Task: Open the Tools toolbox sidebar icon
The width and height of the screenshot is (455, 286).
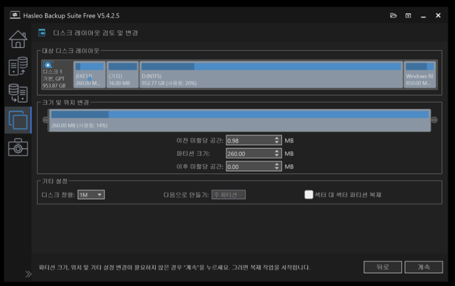Action: [18, 147]
